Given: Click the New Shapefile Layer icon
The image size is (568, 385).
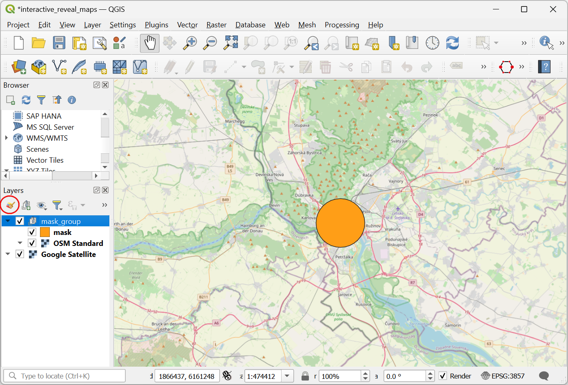Looking at the screenshot, I should point(60,67).
